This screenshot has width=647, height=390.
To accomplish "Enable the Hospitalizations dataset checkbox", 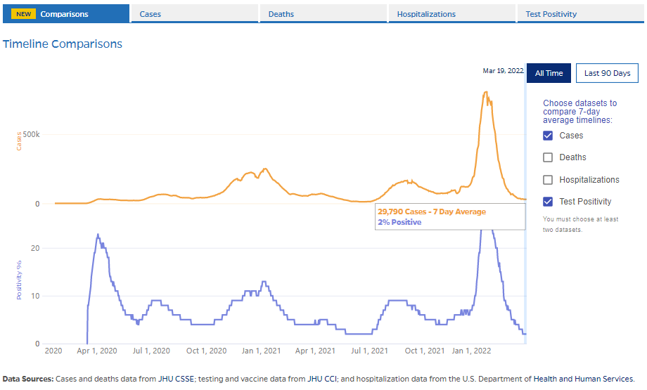I will tap(548, 180).
